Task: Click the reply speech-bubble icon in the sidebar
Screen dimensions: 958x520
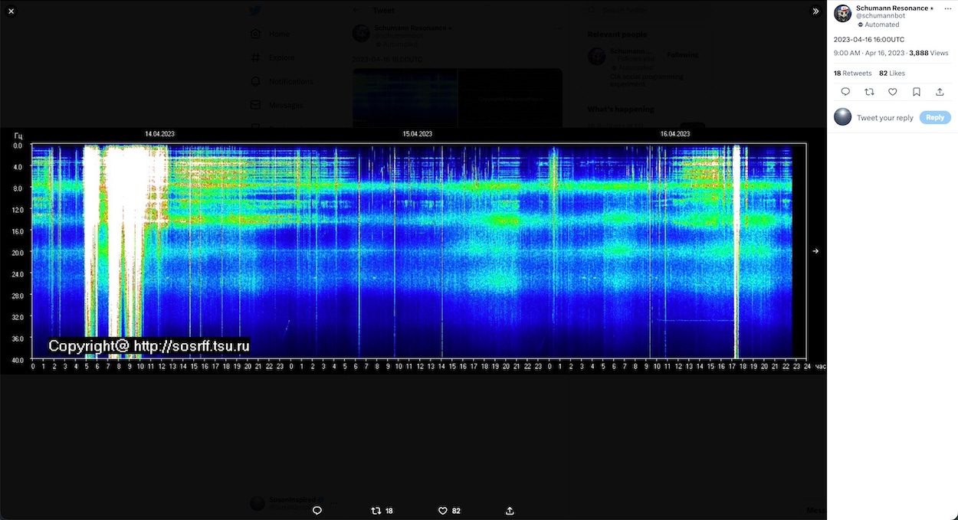Action: [x=845, y=92]
